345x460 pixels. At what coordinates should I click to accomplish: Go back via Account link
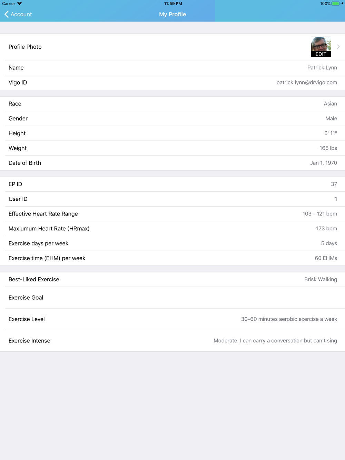[x=21, y=14]
